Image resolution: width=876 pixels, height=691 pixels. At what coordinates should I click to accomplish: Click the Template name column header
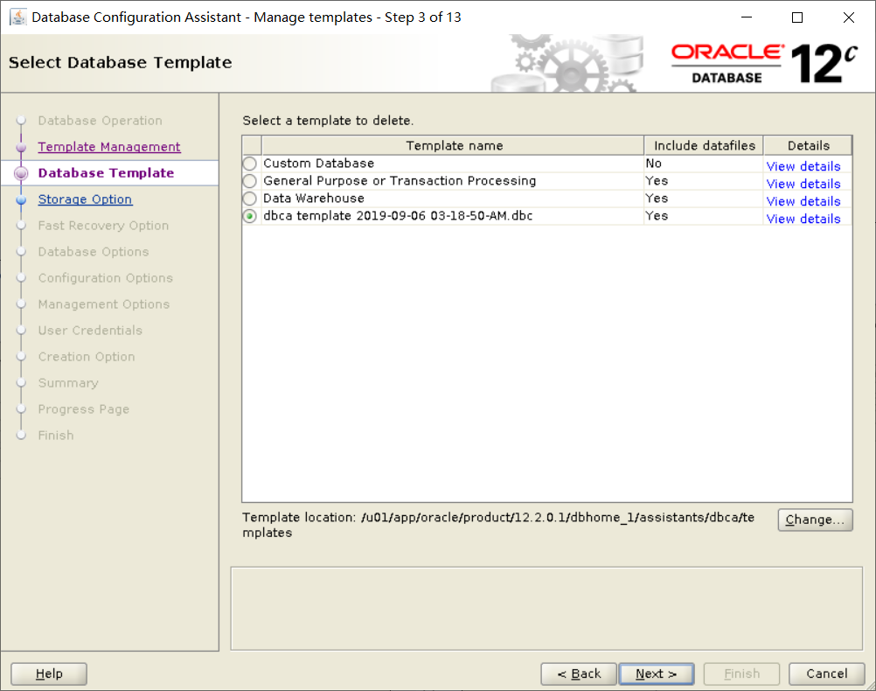[x=455, y=145]
